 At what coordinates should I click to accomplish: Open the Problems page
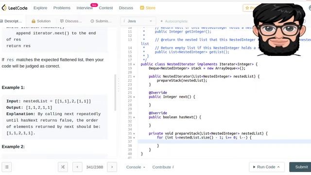pos(62,8)
